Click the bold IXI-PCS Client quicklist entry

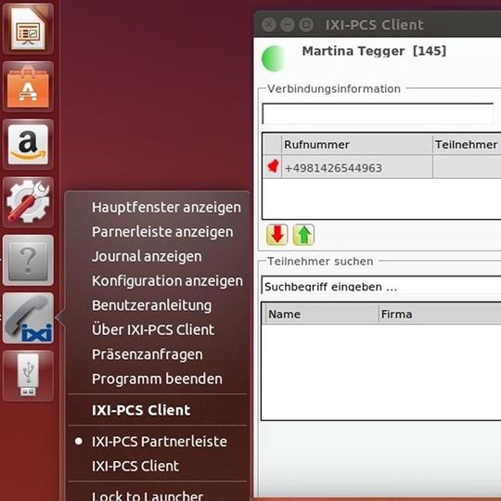click(x=141, y=410)
